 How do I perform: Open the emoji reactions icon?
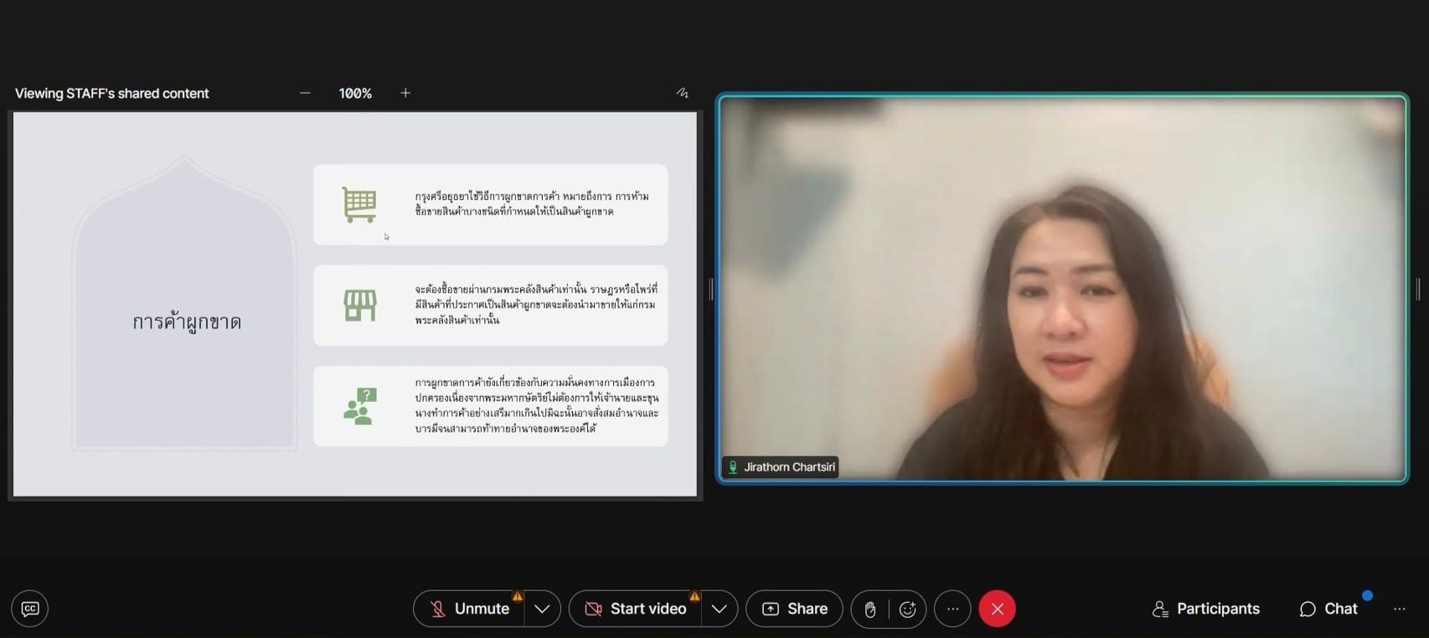pos(907,610)
